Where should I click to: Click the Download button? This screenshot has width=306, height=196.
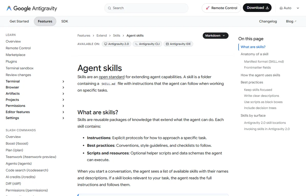tap(257, 8)
